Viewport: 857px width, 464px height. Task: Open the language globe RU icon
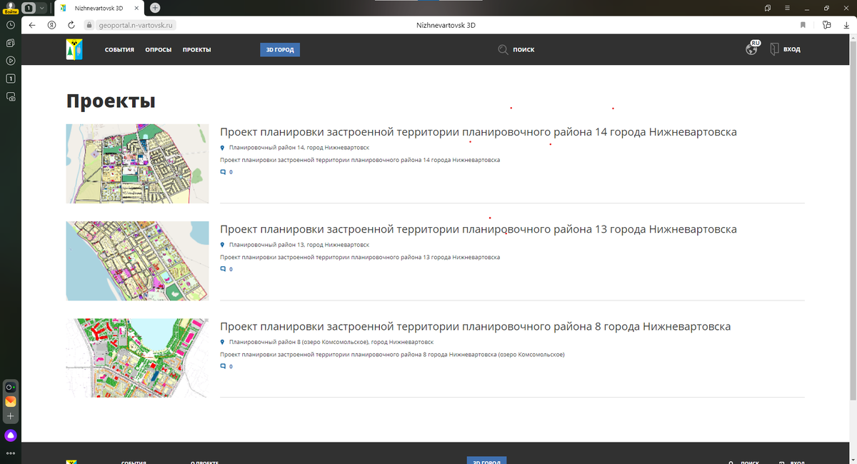tap(753, 48)
